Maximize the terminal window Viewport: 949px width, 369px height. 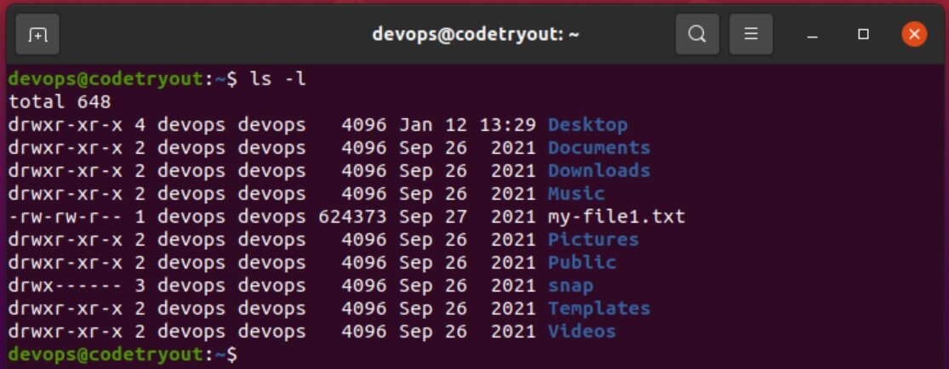coord(864,35)
